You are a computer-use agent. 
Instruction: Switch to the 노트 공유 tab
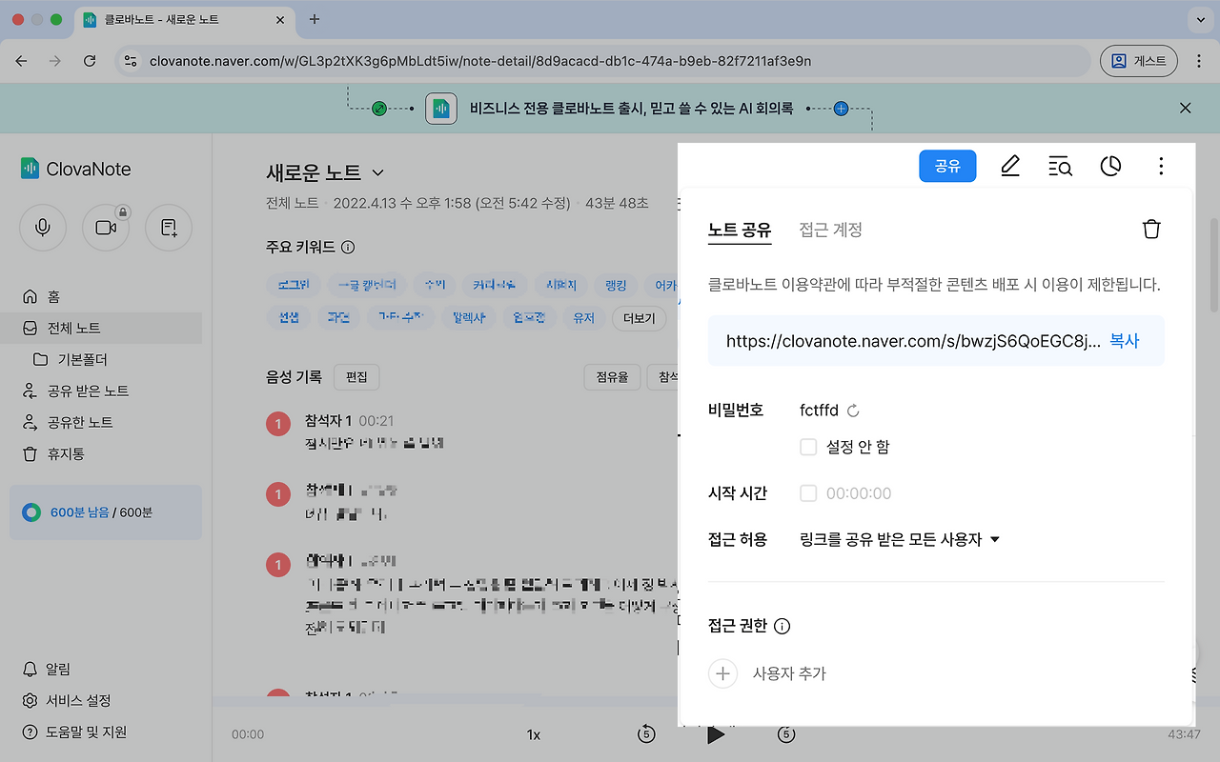click(x=740, y=230)
